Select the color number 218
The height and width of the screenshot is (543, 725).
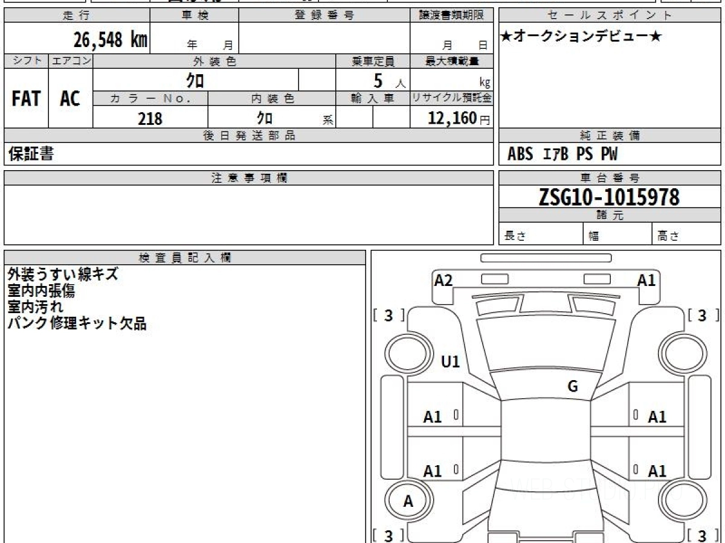click(x=150, y=118)
